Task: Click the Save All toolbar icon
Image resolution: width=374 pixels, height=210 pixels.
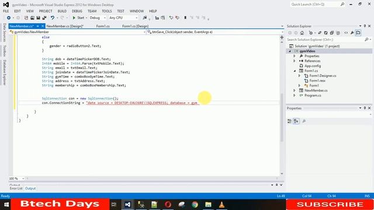Action: click(x=44, y=18)
